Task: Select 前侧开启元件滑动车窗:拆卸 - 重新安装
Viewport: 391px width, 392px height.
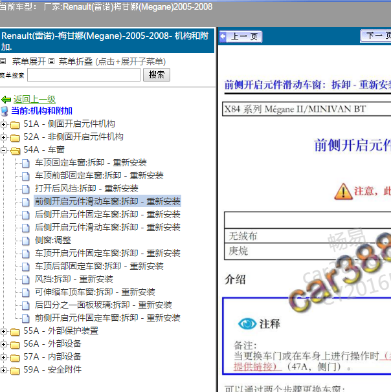Action: pos(107,202)
